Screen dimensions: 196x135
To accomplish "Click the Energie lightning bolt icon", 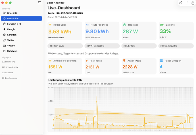I will click(4, 29).
